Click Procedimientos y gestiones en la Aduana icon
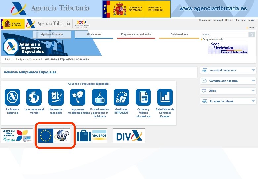 coord(100,97)
